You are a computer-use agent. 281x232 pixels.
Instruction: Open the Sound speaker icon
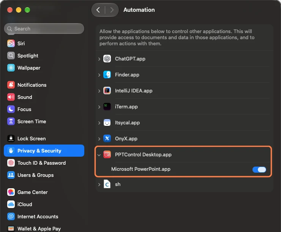point(11,97)
